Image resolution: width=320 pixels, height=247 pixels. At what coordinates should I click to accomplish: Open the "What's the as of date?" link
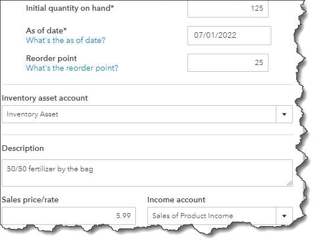(66, 40)
